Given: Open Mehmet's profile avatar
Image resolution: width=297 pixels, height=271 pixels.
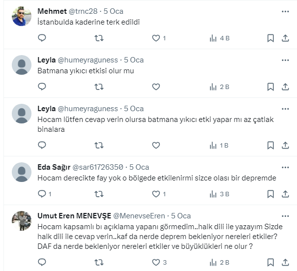Looking at the screenshot, I should [22, 17].
